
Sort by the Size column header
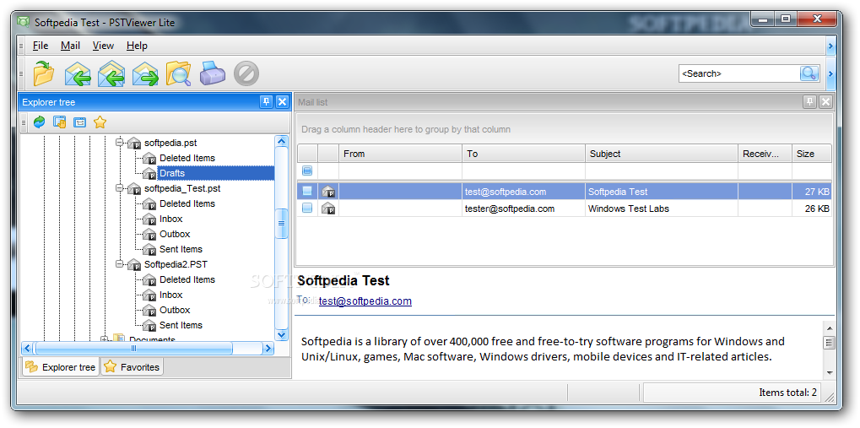812,154
